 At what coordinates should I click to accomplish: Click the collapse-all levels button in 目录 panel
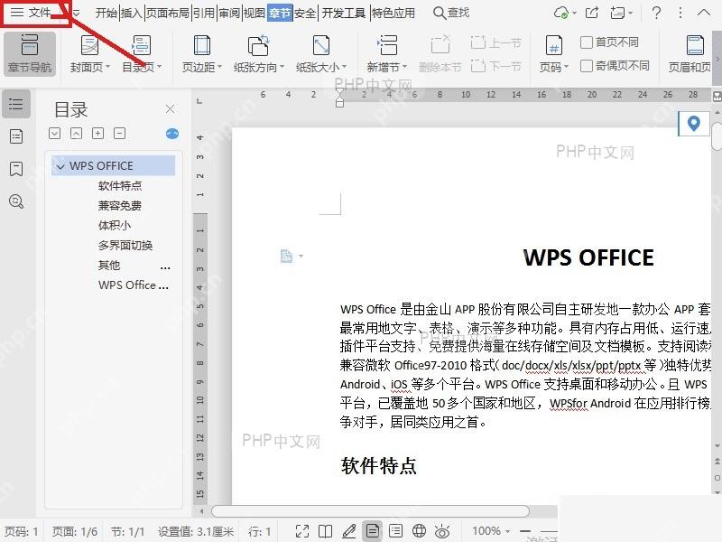tap(76, 133)
